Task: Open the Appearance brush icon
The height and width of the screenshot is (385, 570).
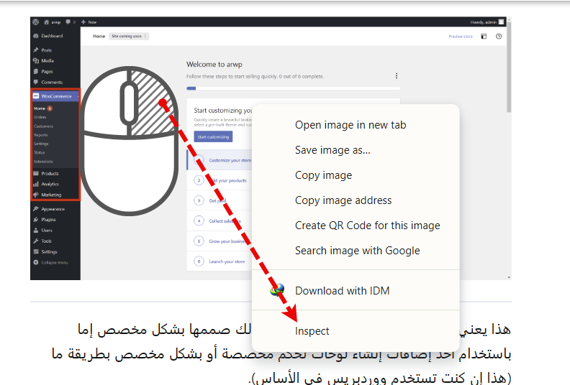Action: click(x=36, y=209)
